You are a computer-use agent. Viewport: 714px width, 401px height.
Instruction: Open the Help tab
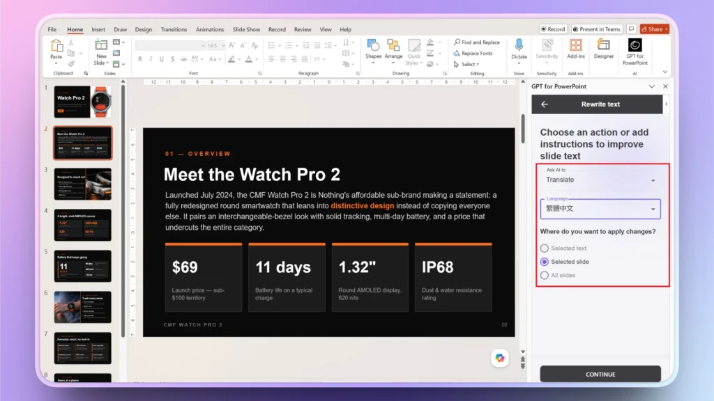click(346, 29)
